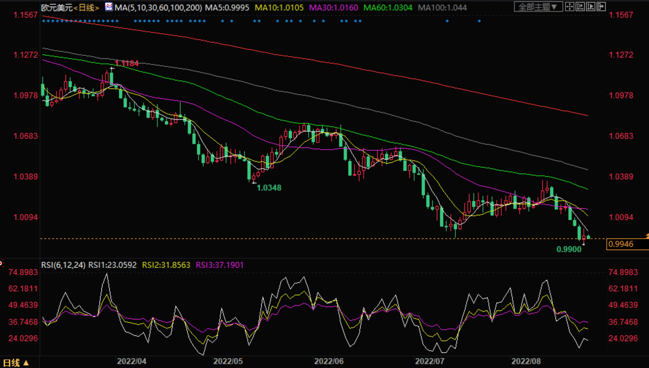Viewport: 649px width, 368px height.
Task: Click the 2022/06 date on time axis
Action: [x=329, y=361]
